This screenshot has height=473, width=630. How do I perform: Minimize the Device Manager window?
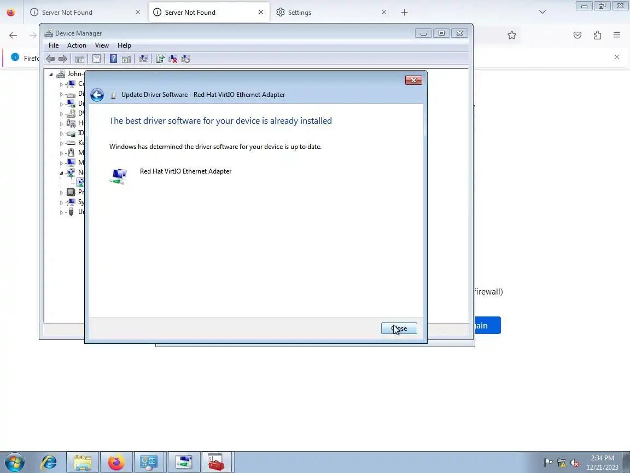(423, 33)
